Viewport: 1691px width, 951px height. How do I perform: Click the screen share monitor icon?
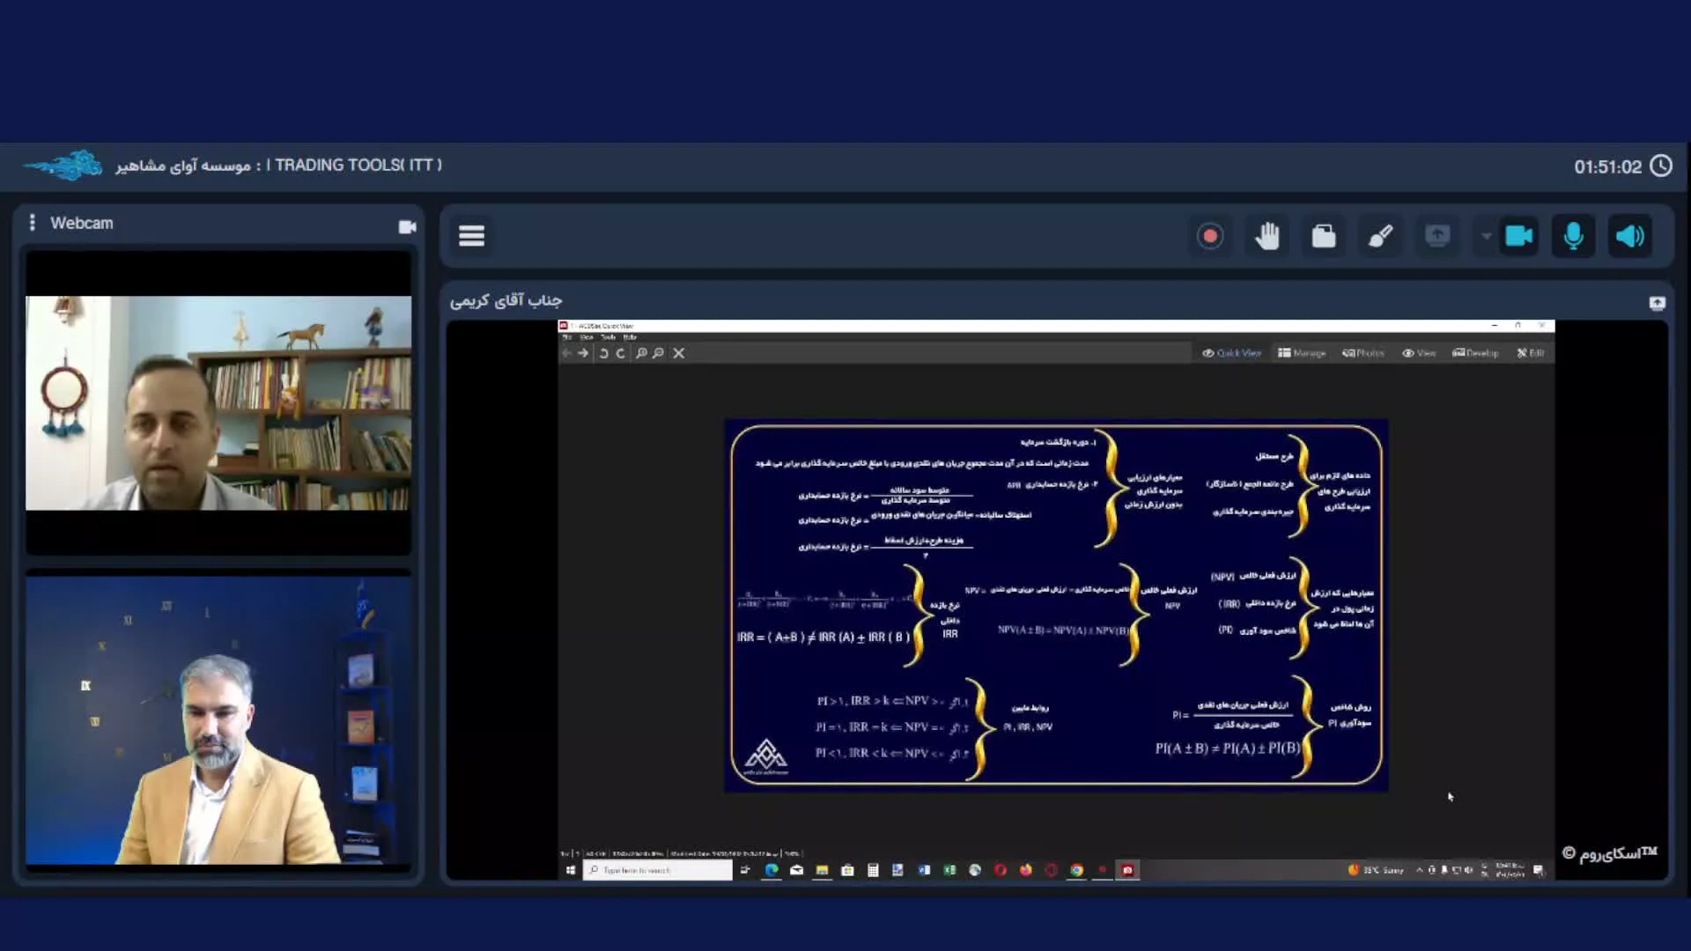(x=1437, y=236)
